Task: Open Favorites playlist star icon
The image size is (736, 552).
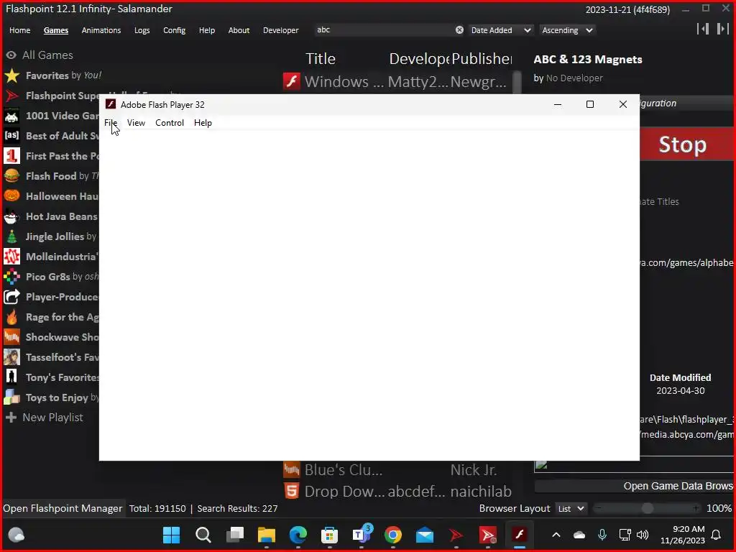Action: click(11, 75)
